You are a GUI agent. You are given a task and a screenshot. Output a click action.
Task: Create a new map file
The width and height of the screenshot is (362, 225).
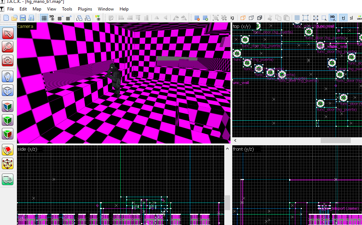[x=6, y=18]
